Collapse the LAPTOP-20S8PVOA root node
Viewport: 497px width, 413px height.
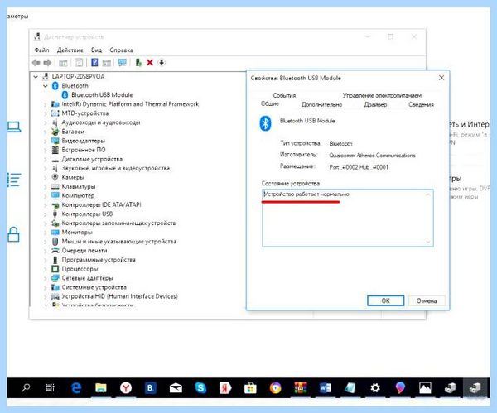coord(36,77)
